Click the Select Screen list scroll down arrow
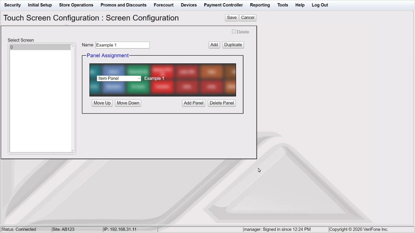This screenshot has height=233, width=415. [x=73, y=150]
